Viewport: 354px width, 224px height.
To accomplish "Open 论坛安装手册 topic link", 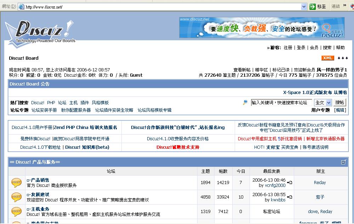I will click(44, 110).
